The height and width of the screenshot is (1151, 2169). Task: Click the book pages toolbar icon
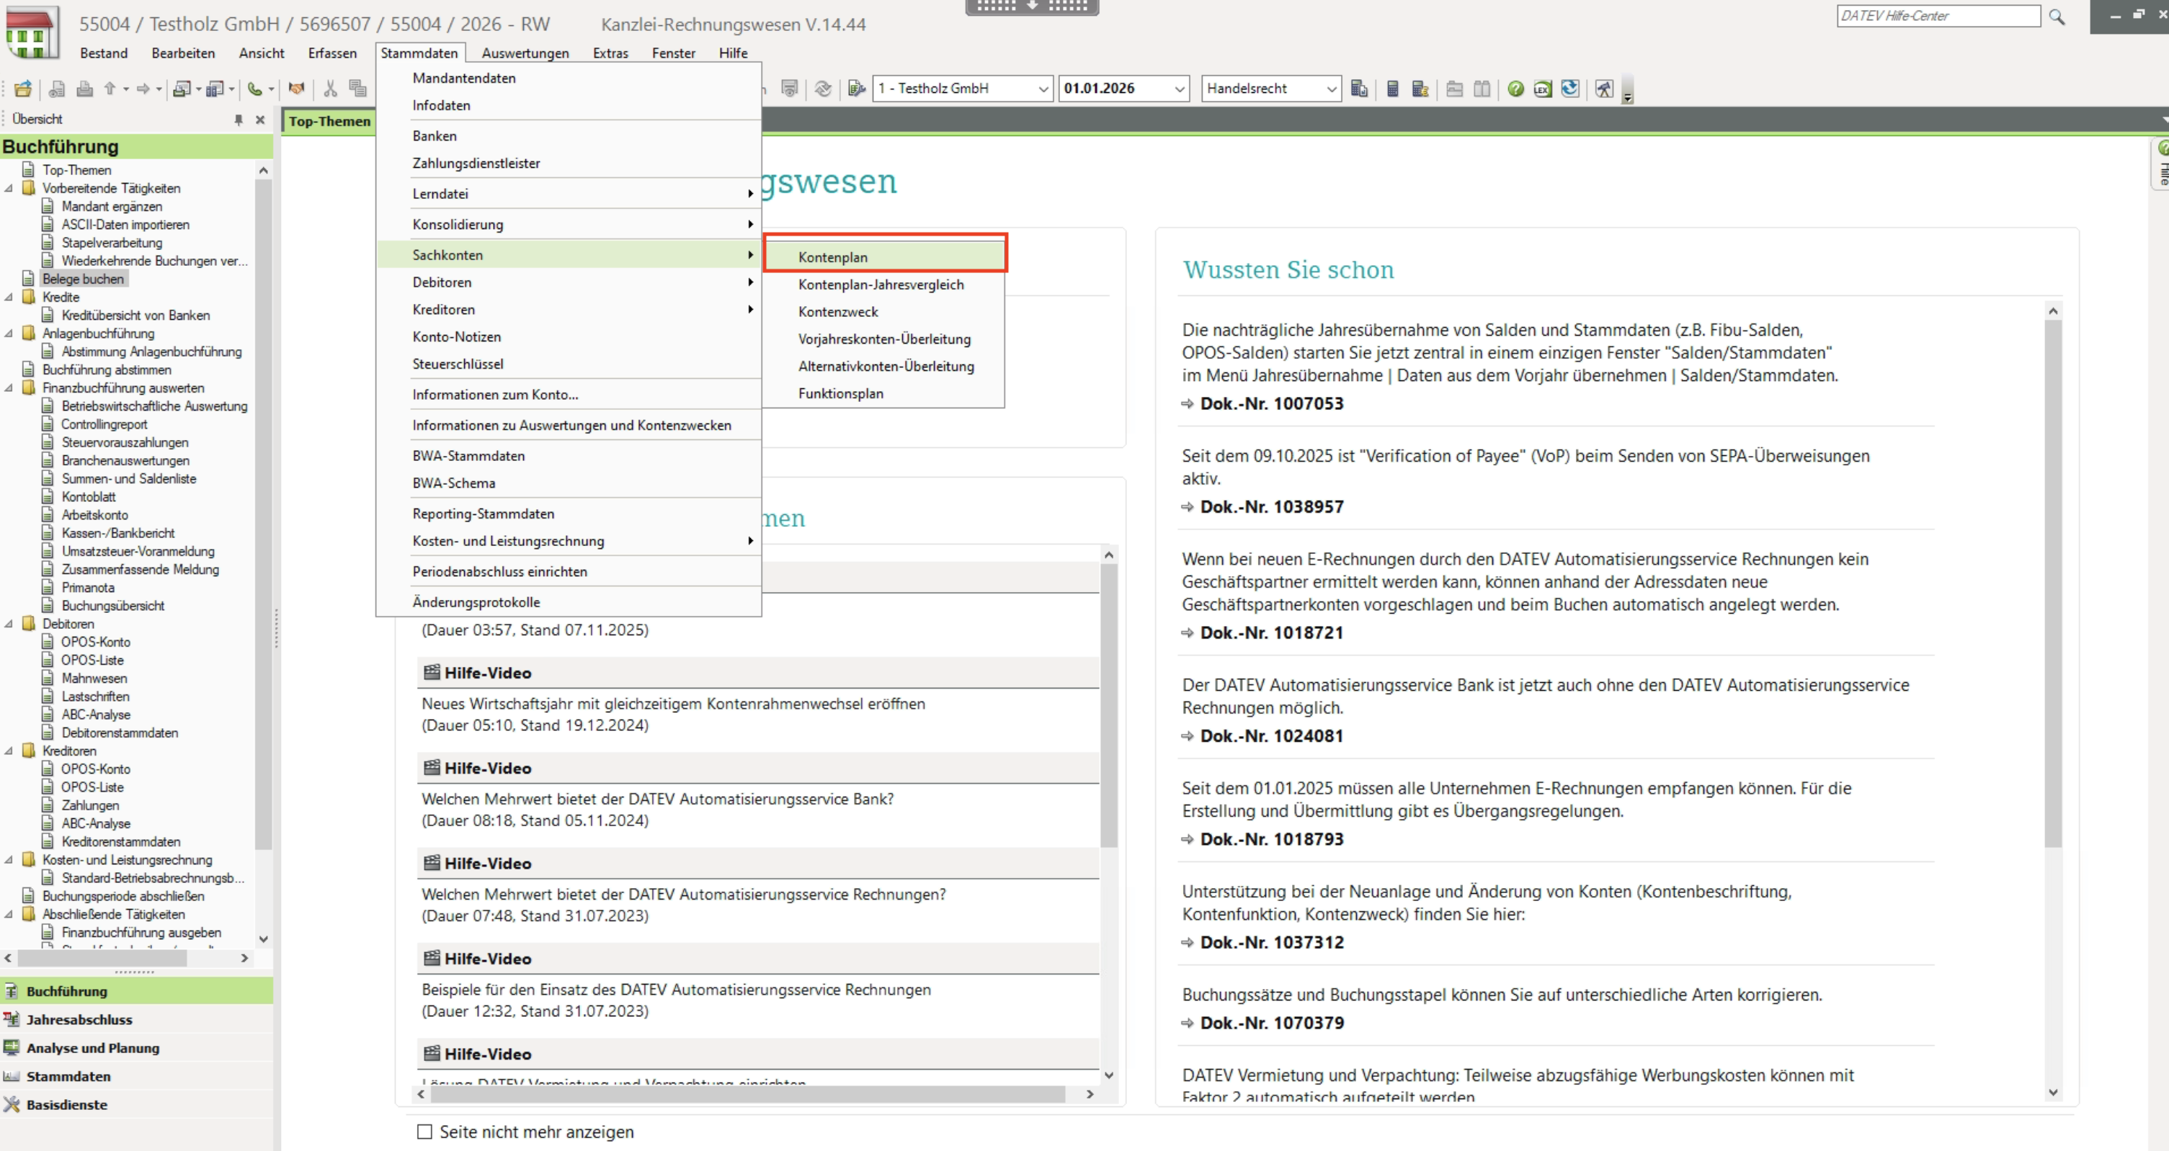(x=1482, y=89)
